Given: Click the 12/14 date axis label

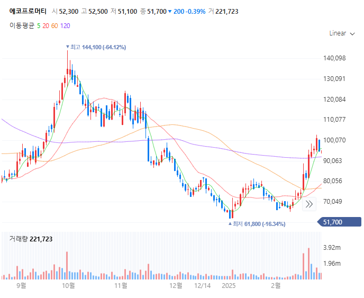Looking at the screenshot, I should click(203, 285).
